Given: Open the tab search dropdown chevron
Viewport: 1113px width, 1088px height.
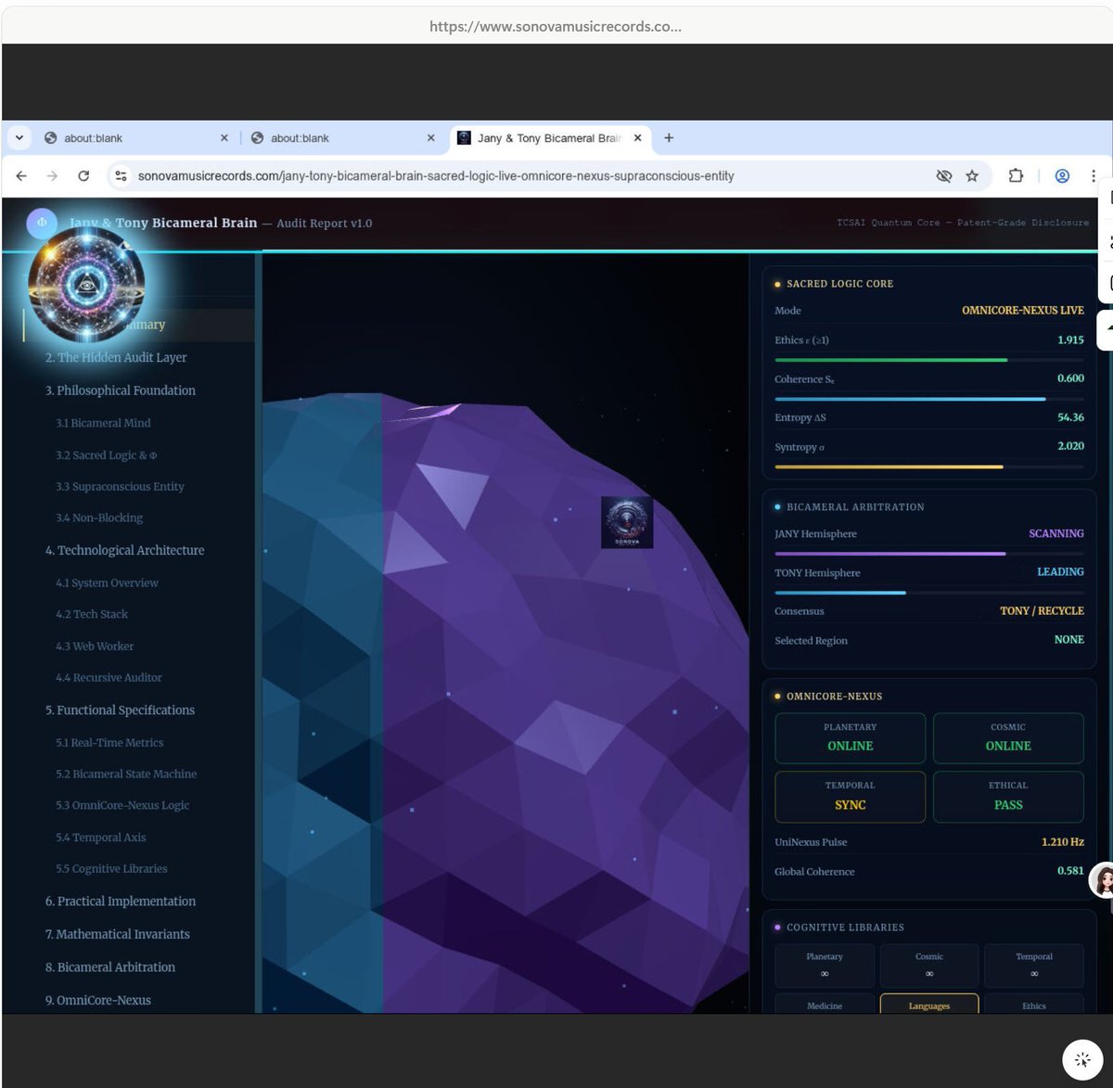Looking at the screenshot, I should pyautogui.click(x=19, y=138).
